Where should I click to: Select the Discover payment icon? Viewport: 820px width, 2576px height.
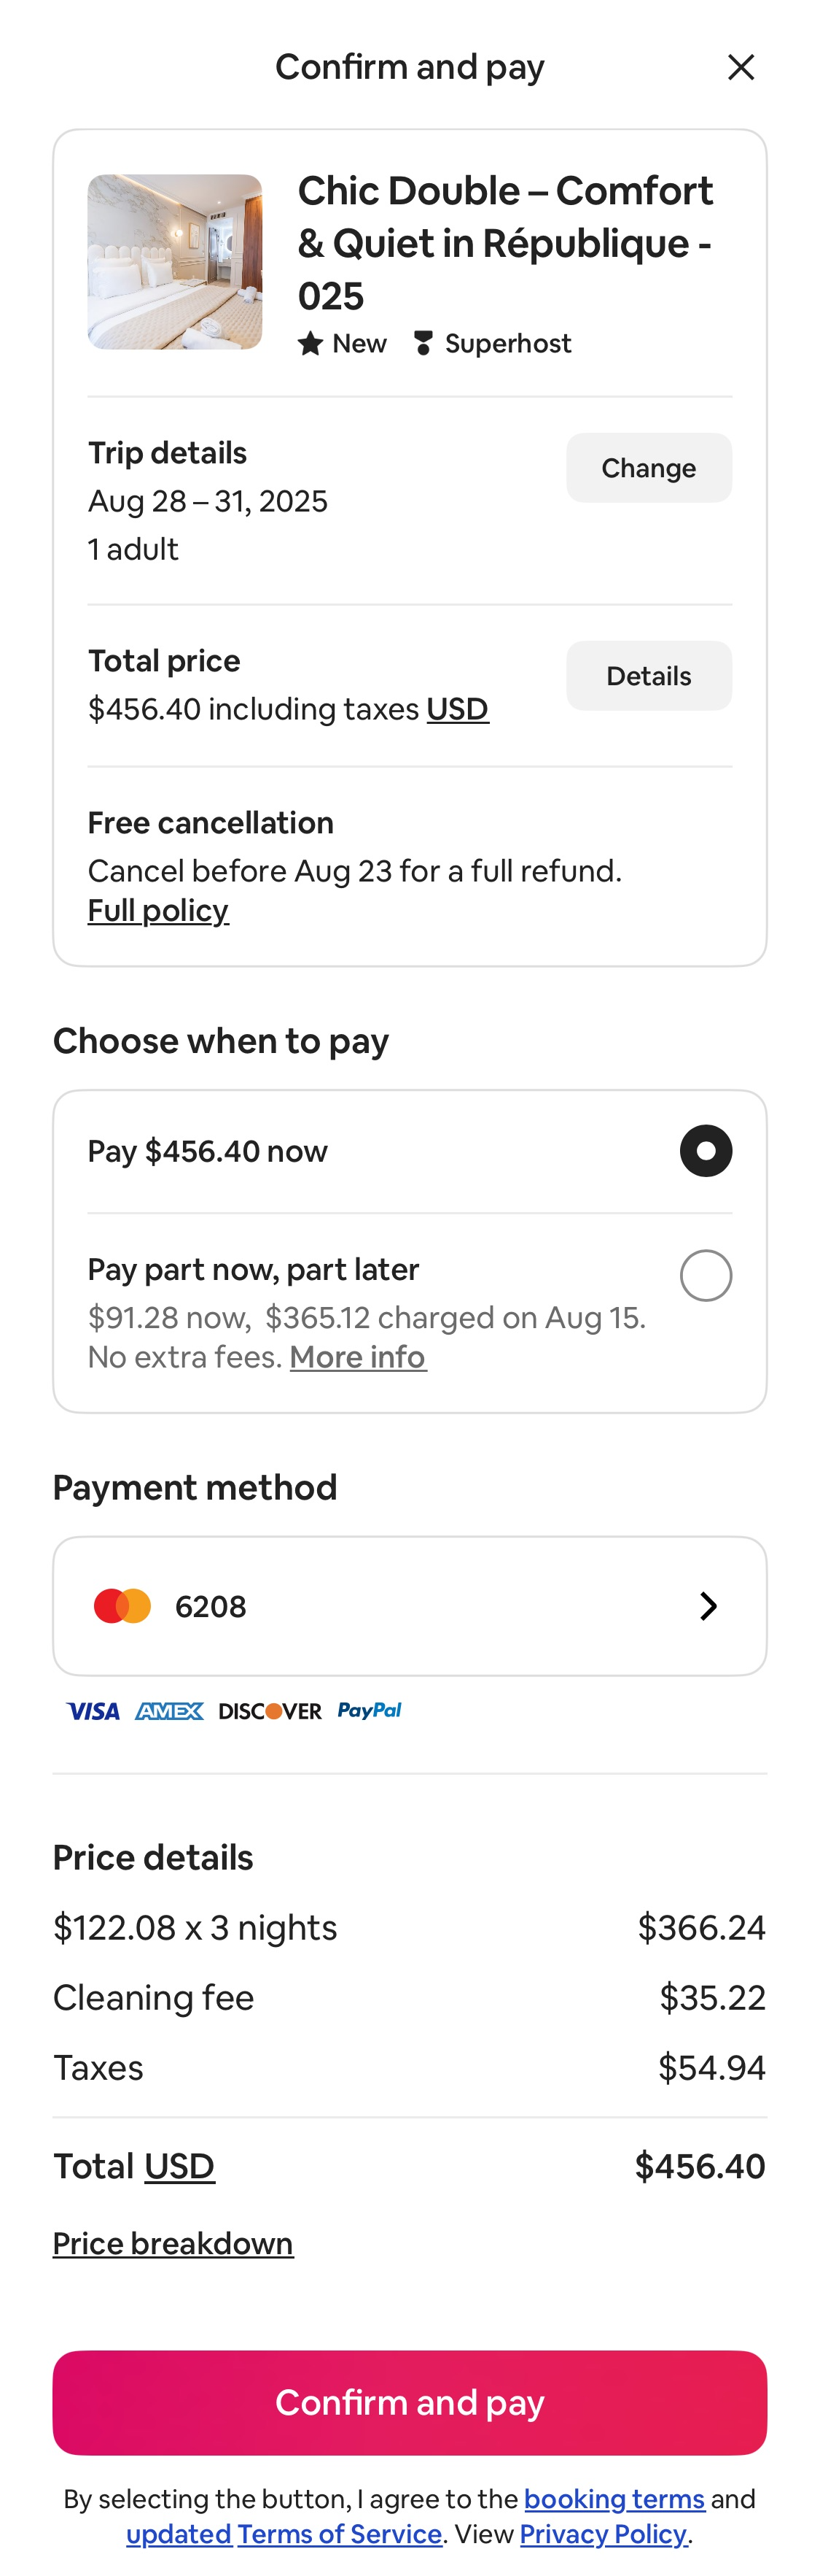[x=270, y=1711]
